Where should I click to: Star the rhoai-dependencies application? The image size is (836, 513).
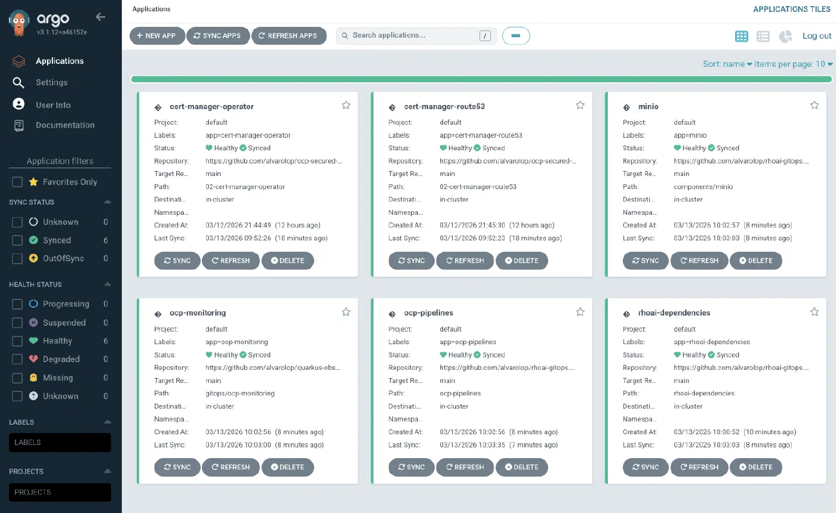pyautogui.click(x=814, y=311)
